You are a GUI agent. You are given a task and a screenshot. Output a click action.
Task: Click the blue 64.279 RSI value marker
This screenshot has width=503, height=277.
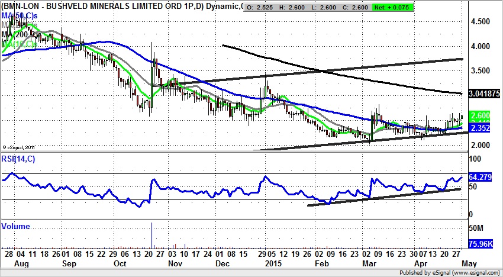point(479,177)
